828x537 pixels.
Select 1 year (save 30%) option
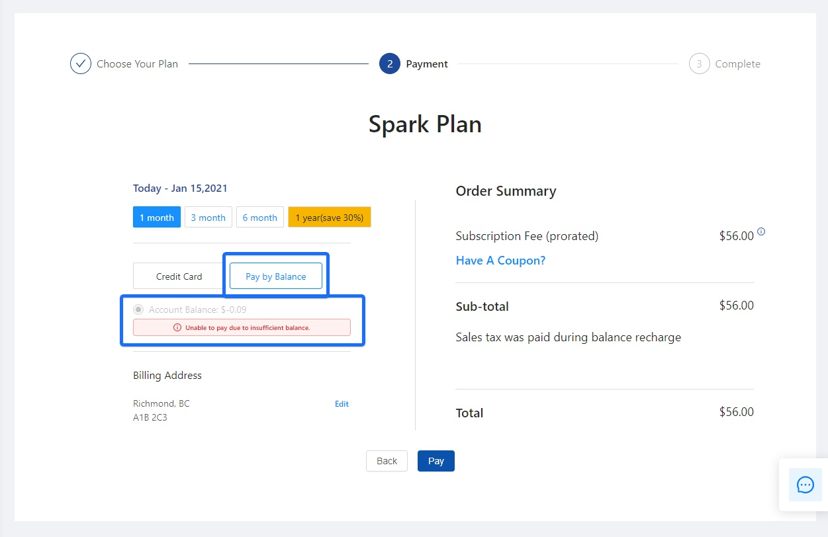pyautogui.click(x=330, y=218)
